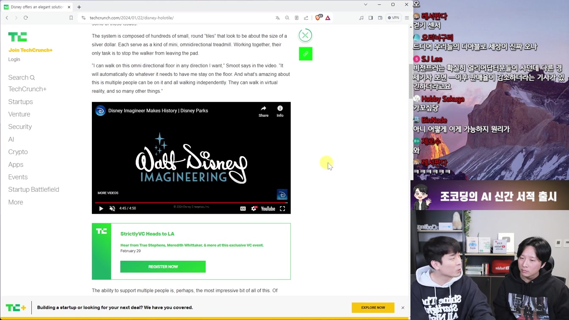Open the Brave Shields lion icon
The width and height of the screenshot is (569, 320).
(x=318, y=17)
